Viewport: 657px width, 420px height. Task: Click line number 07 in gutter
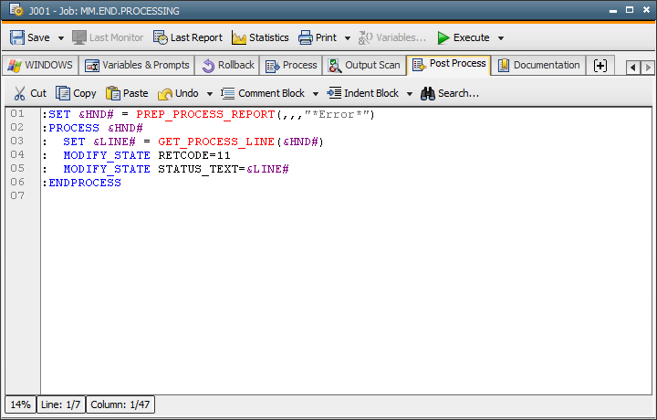pos(17,195)
